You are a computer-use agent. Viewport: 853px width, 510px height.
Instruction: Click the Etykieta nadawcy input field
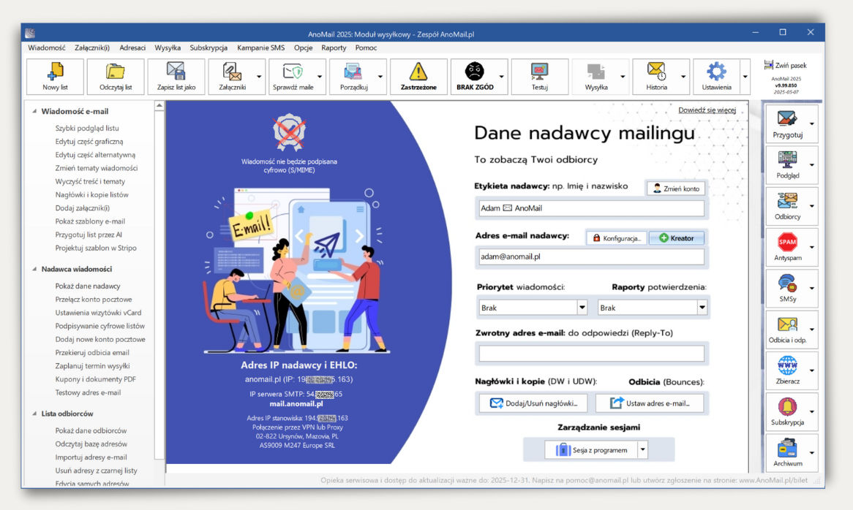point(591,208)
